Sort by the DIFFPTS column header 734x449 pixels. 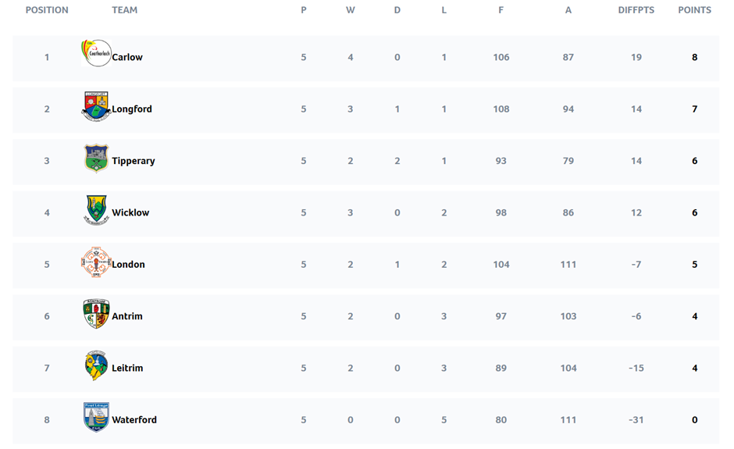[x=636, y=10]
